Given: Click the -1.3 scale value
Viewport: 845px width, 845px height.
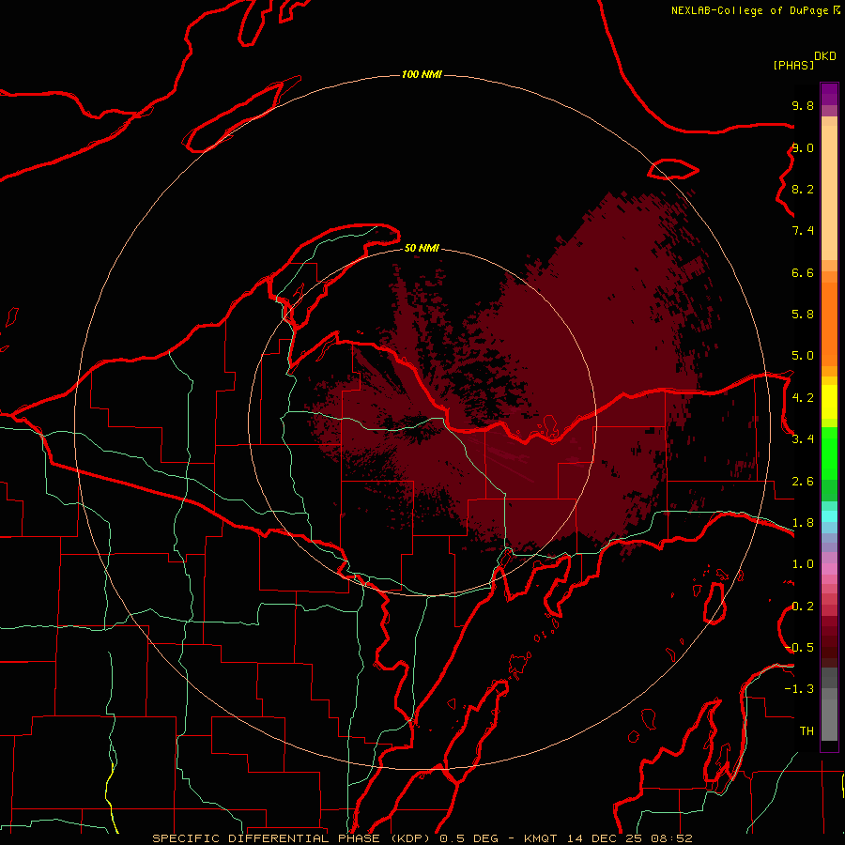Looking at the screenshot, I should pos(799,689).
